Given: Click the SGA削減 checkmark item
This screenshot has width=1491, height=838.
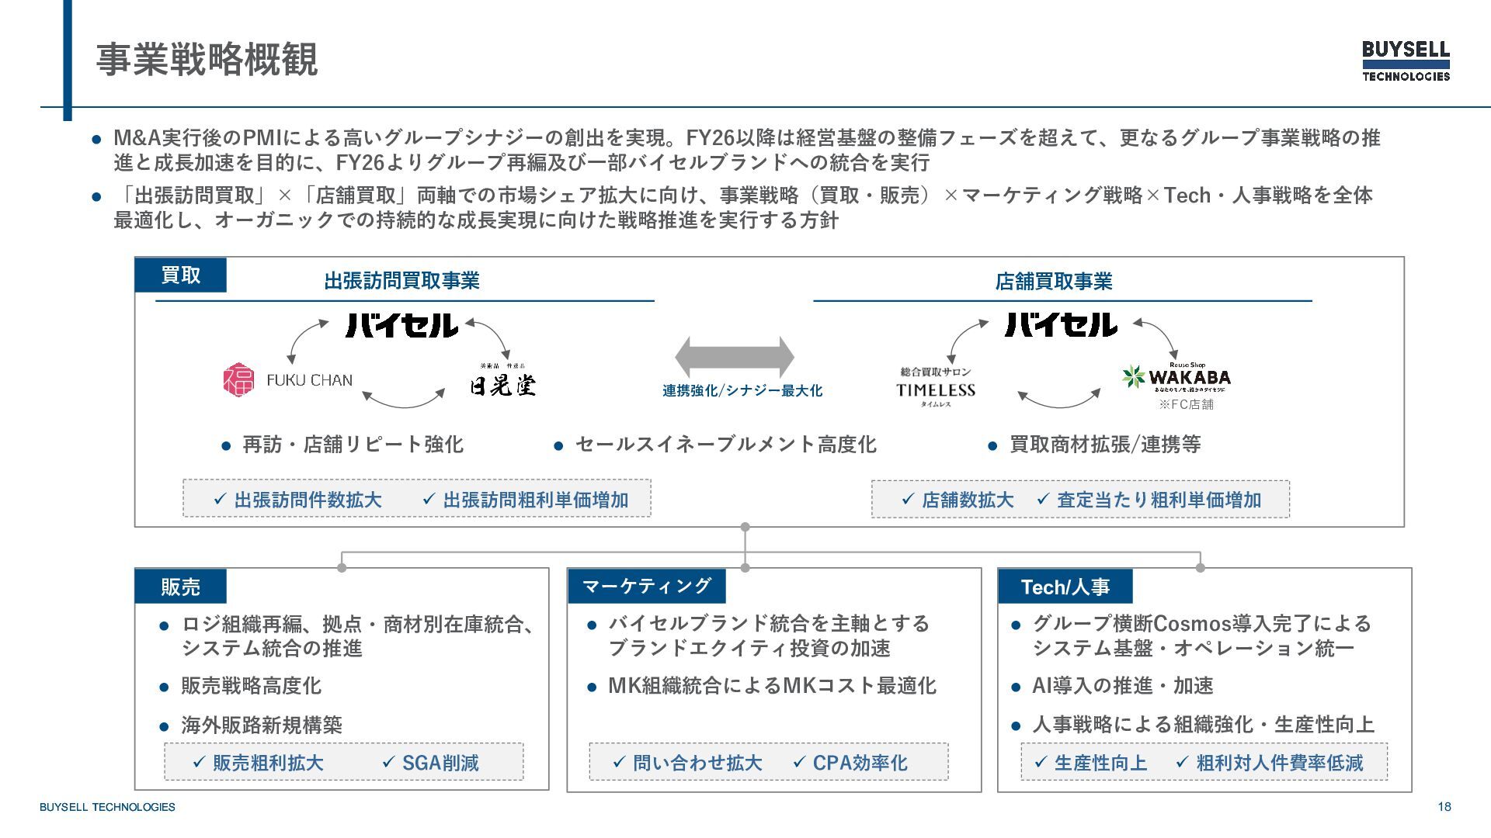Looking at the screenshot, I should (431, 763).
